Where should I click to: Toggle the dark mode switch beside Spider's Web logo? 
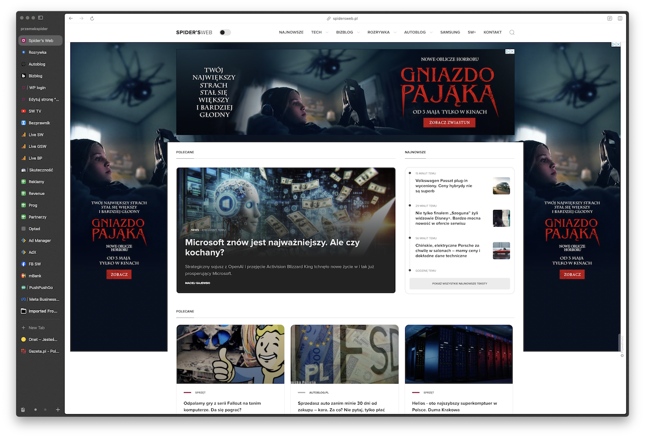coord(225,32)
